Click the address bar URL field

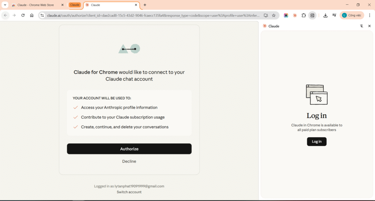[x=153, y=15]
